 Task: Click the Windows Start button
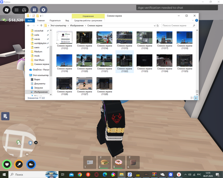(4, 174)
